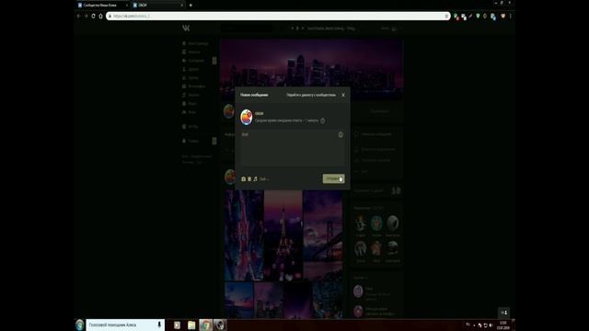
Task: Open the Chrome menu (three dots)
Action: coord(511,17)
